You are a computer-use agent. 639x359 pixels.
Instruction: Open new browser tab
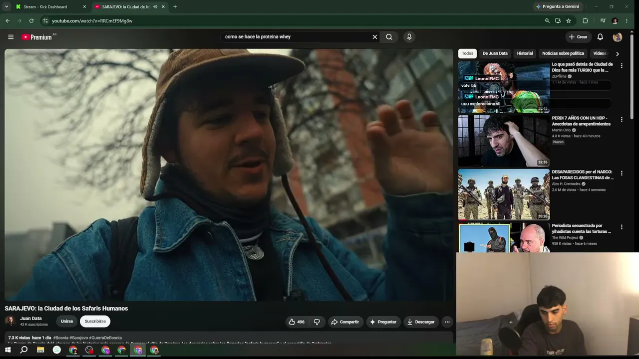pyautogui.click(x=175, y=7)
